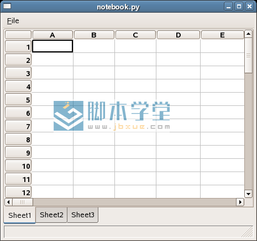
Task: Click cell C3 in the grid
Action: pos(135,73)
